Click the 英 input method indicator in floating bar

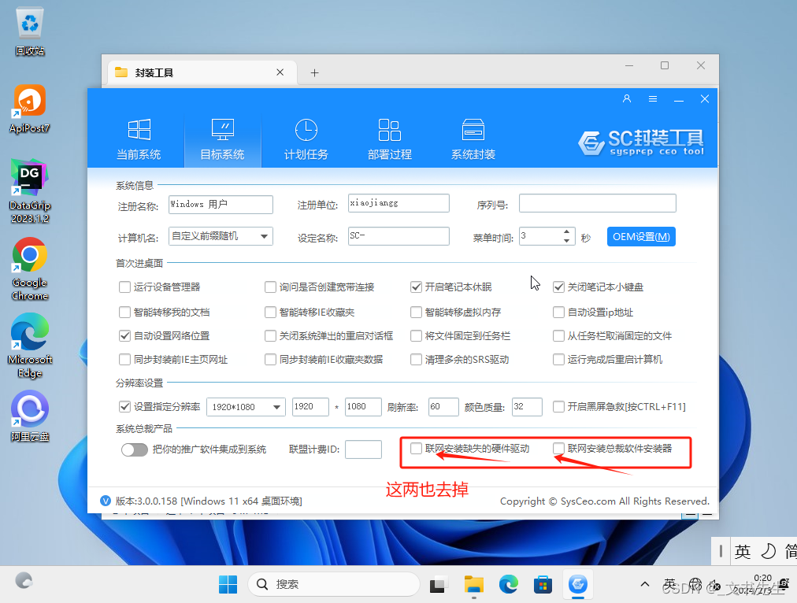click(742, 551)
